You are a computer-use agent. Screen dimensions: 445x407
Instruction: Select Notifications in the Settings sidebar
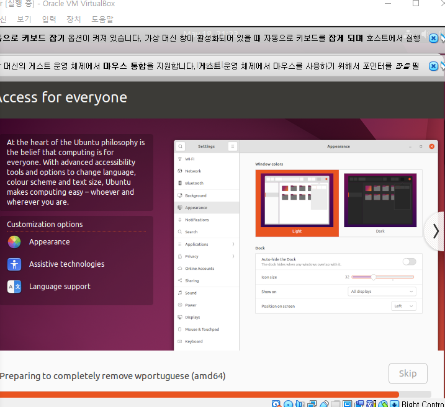206,220
